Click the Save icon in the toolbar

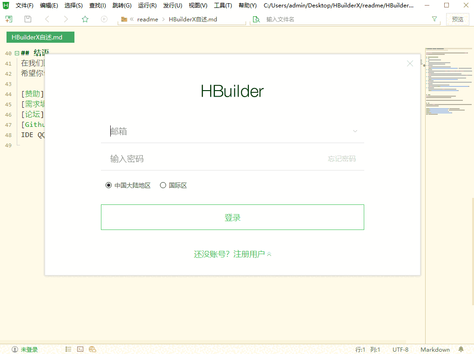[x=27, y=19]
